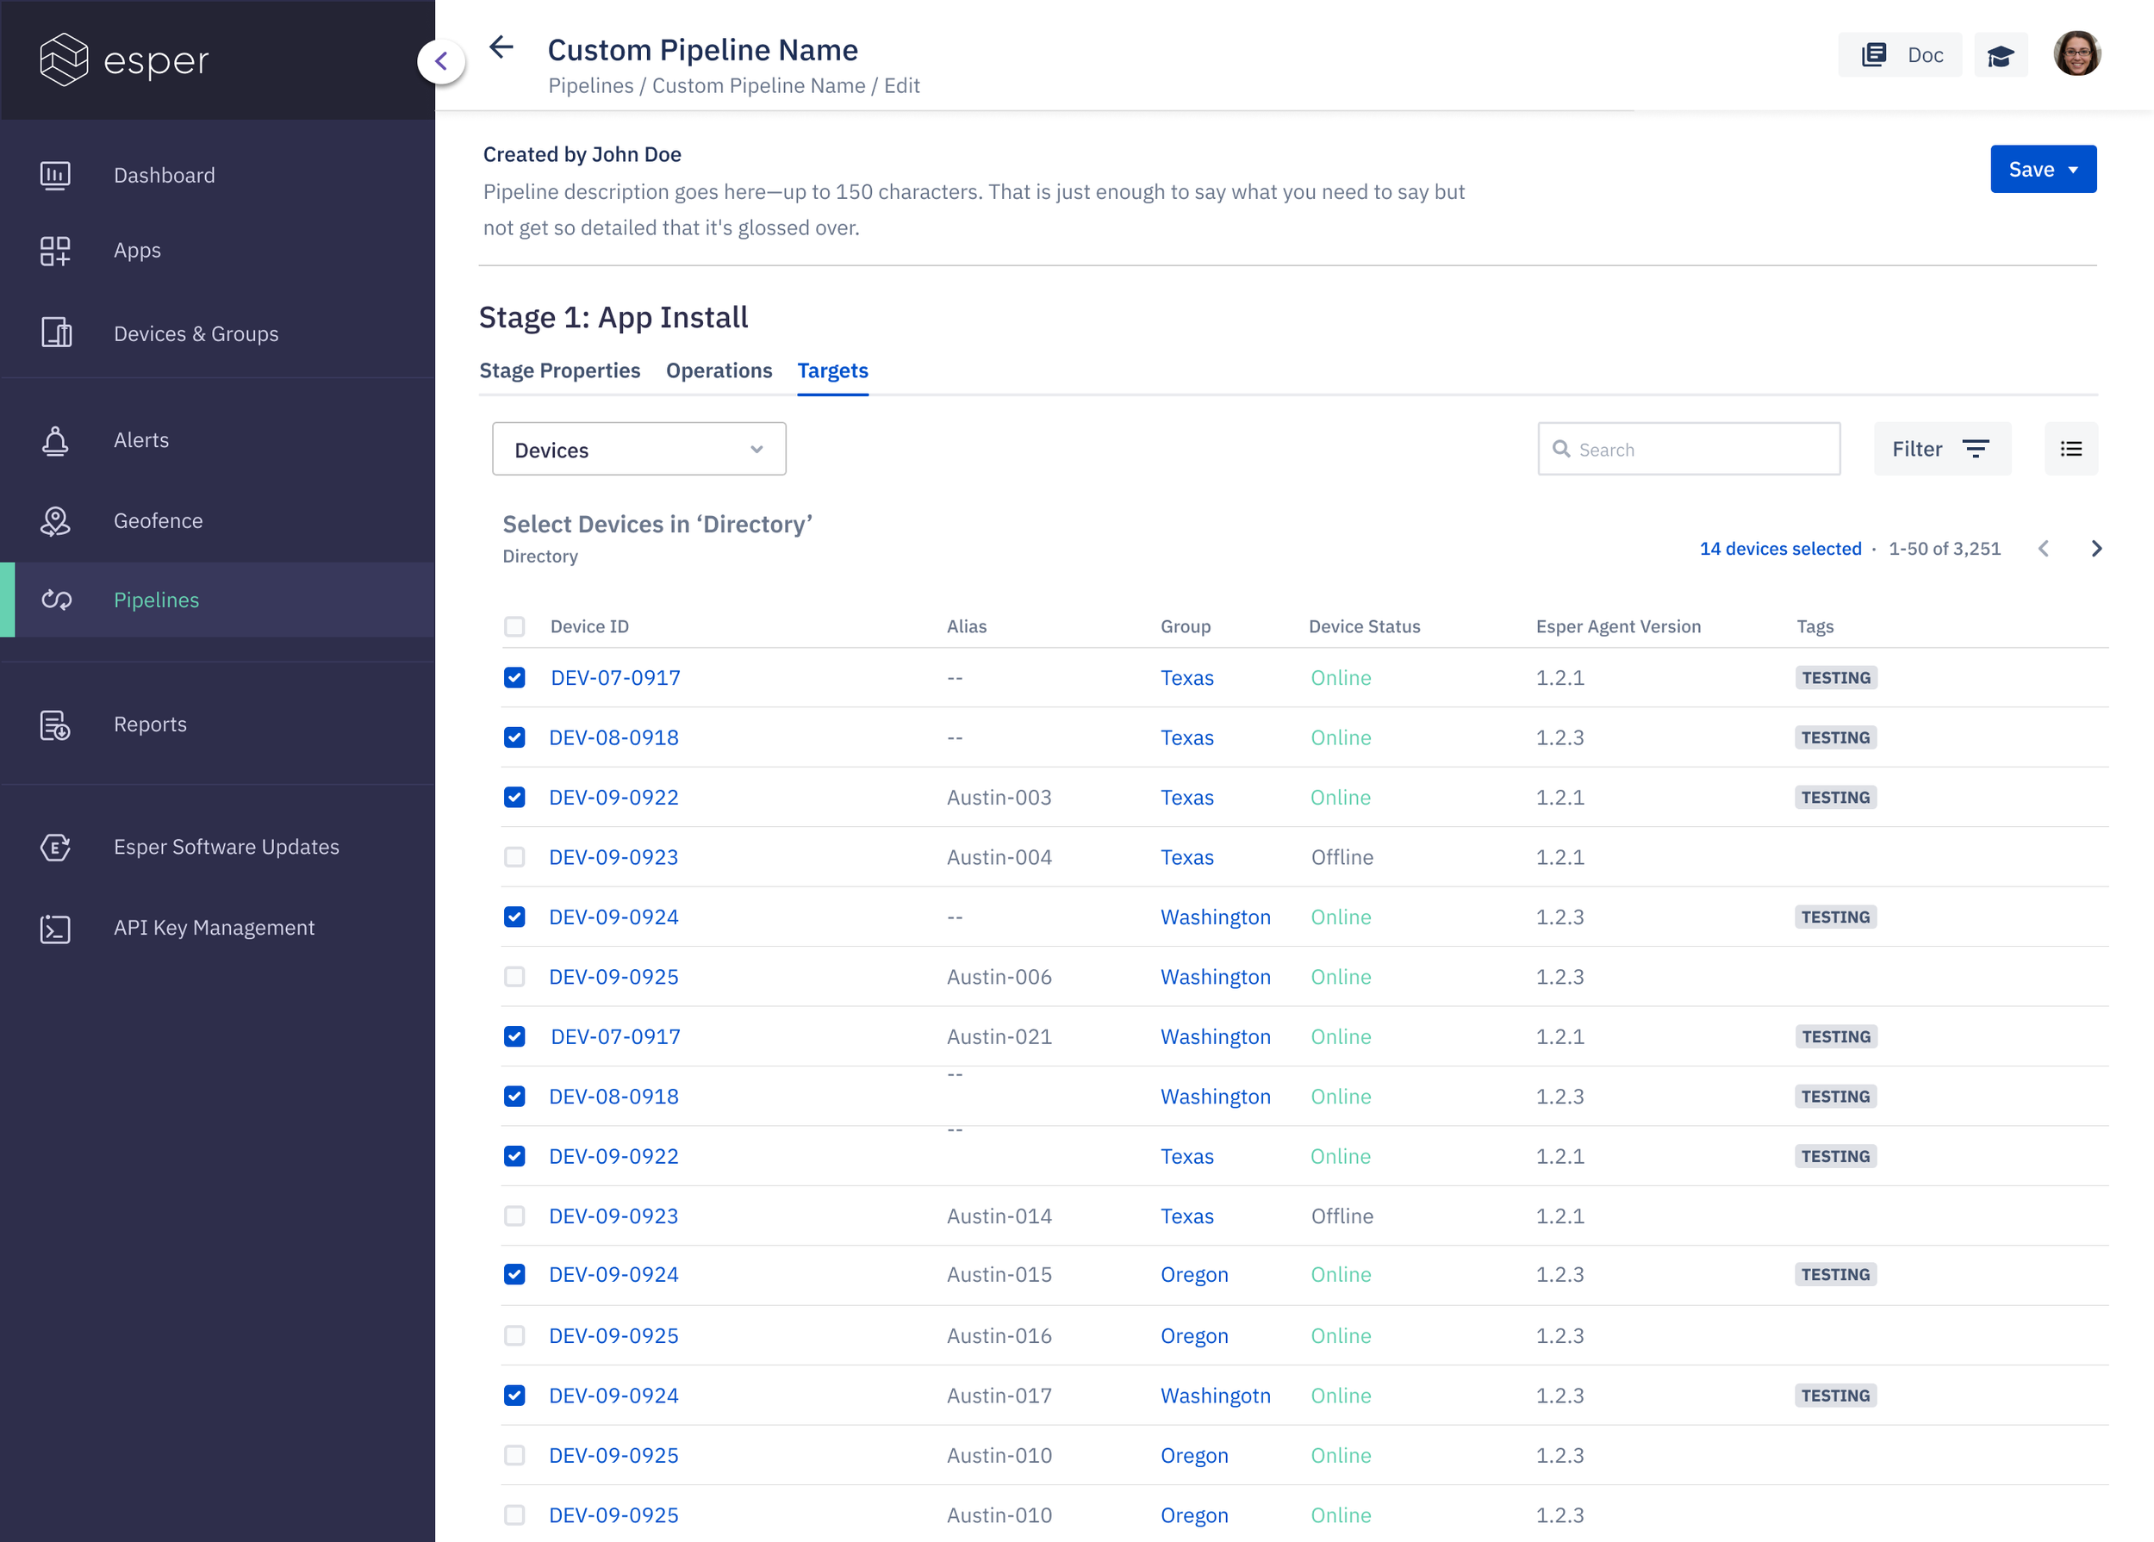Open the Doc button in header
Screen dimensions: 2154x1542
coord(1900,56)
